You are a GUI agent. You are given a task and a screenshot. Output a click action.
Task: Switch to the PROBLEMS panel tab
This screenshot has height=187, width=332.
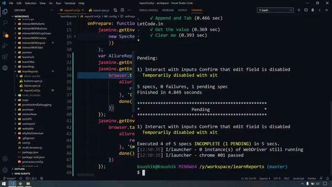pos(168,10)
